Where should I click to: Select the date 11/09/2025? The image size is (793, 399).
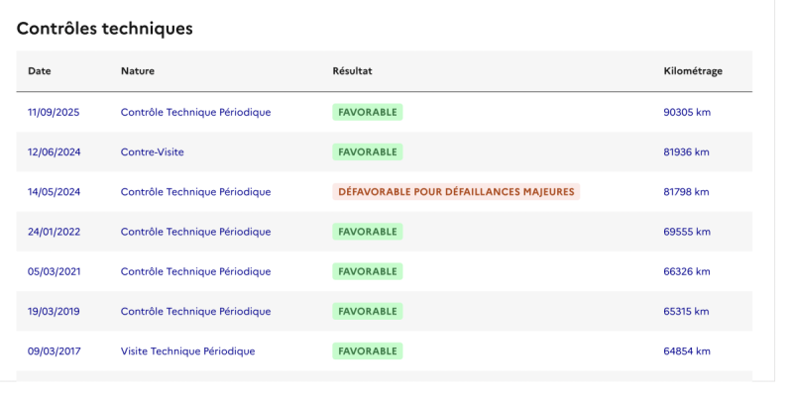(x=54, y=112)
